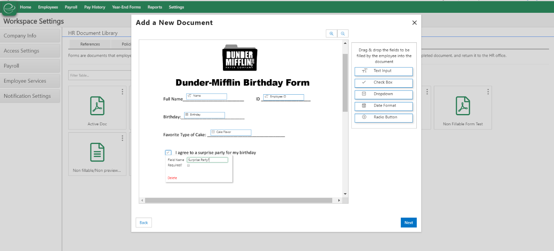Open Payroll in the workspace sidebar
The width and height of the screenshot is (554, 251).
pyautogui.click(x=30, y=66)
